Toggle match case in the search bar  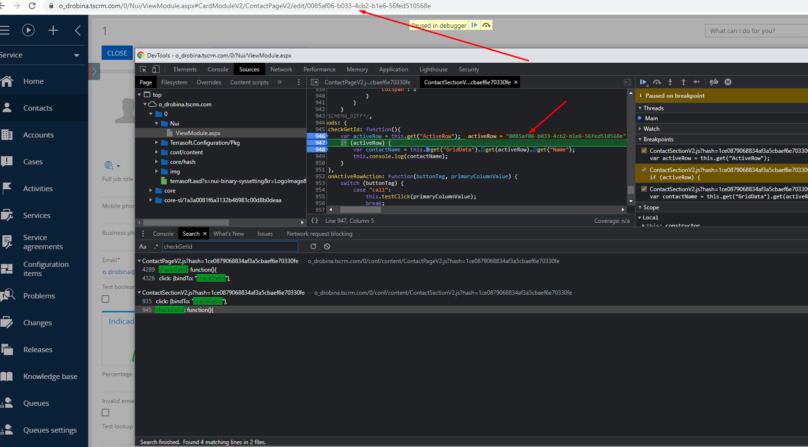[x=143, y=246]
